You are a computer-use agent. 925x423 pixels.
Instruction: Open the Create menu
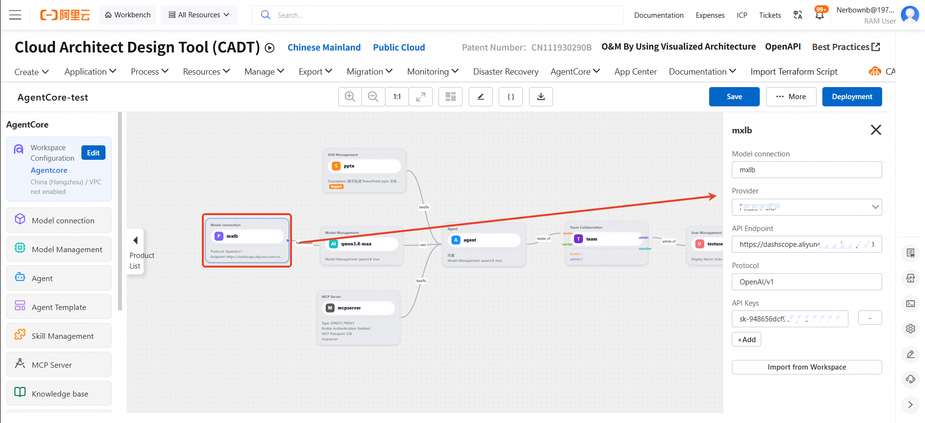tap(32, 72)
